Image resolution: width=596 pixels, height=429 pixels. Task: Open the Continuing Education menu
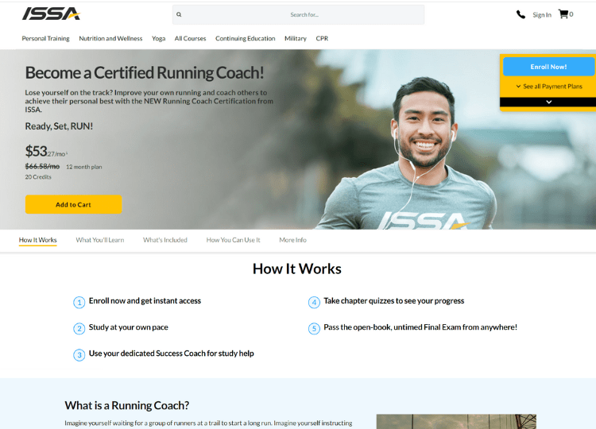pyautogui.click(x=246, y=38)
